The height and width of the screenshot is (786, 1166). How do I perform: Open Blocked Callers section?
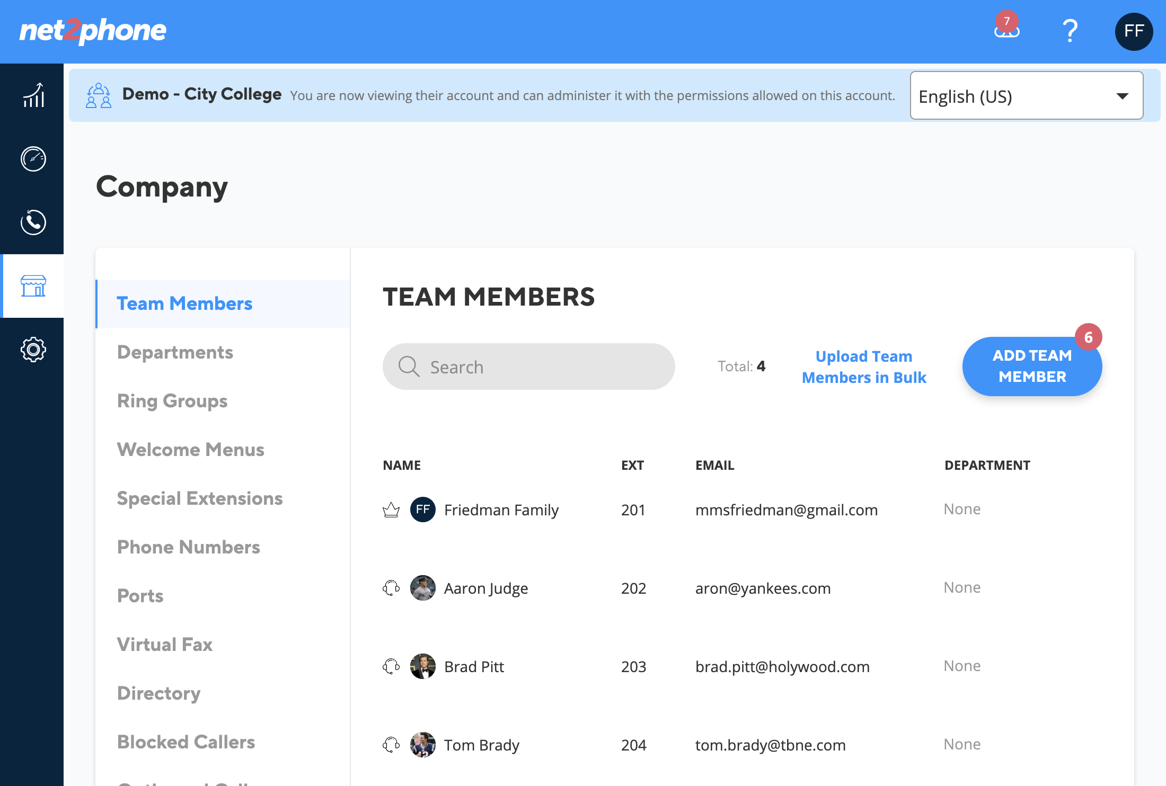186,742
